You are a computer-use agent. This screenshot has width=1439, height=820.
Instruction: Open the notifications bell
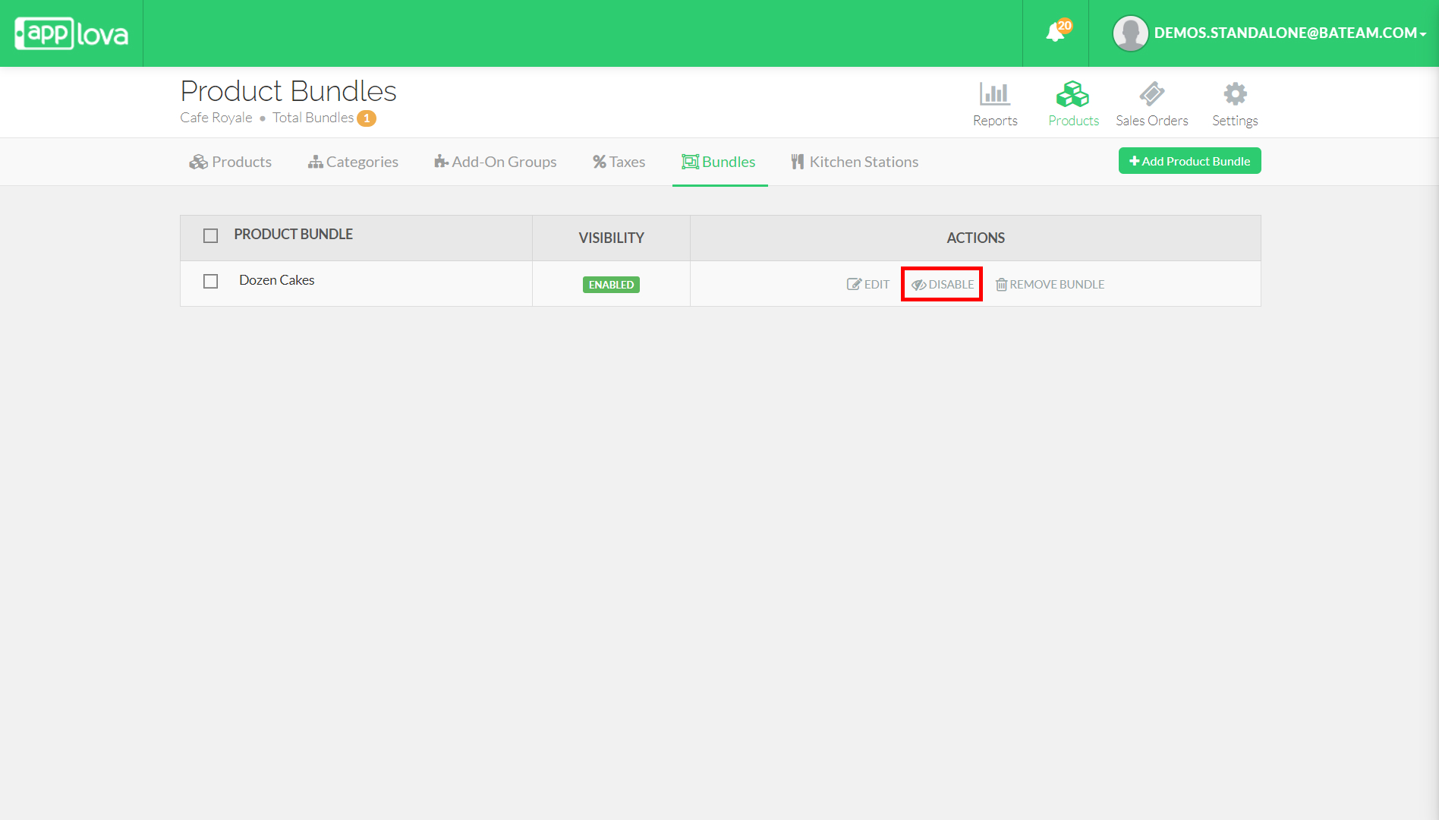1055,33
